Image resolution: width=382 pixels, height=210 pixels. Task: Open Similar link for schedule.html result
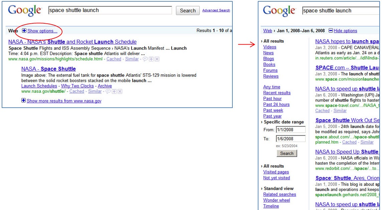pyautogui.click(x=132, y=59)
